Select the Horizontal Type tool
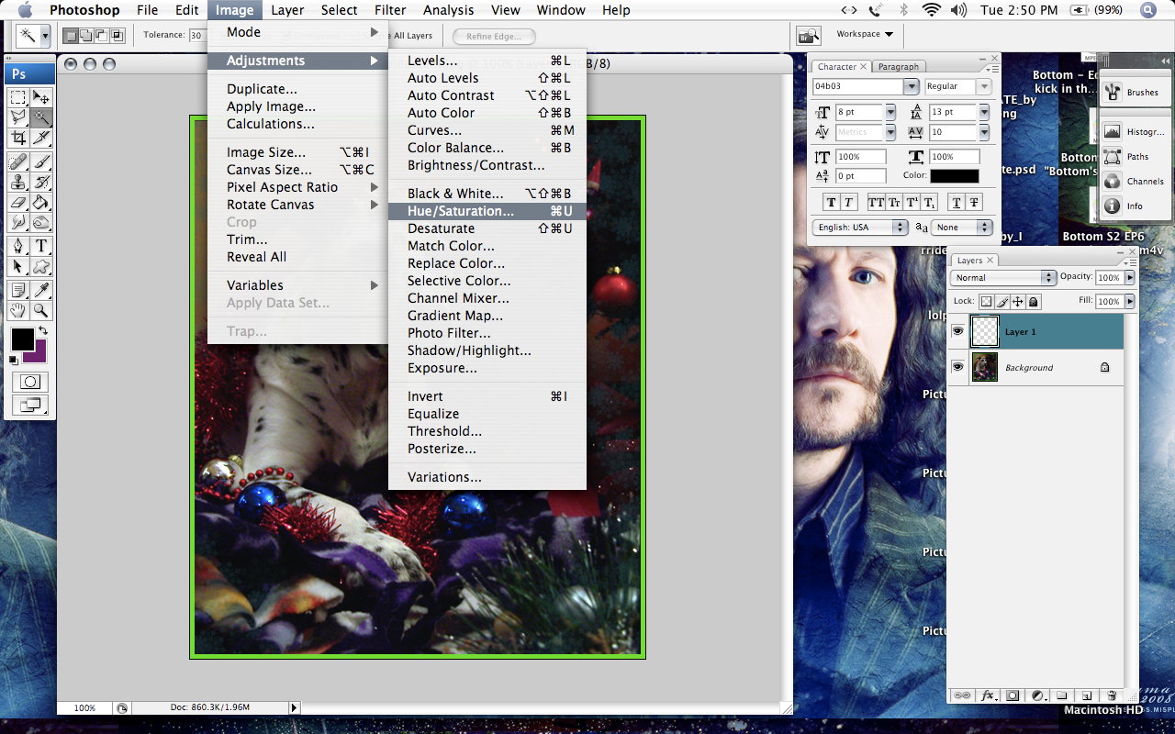The width and height of the screenshot is (1175, 734). pos(41,246)
